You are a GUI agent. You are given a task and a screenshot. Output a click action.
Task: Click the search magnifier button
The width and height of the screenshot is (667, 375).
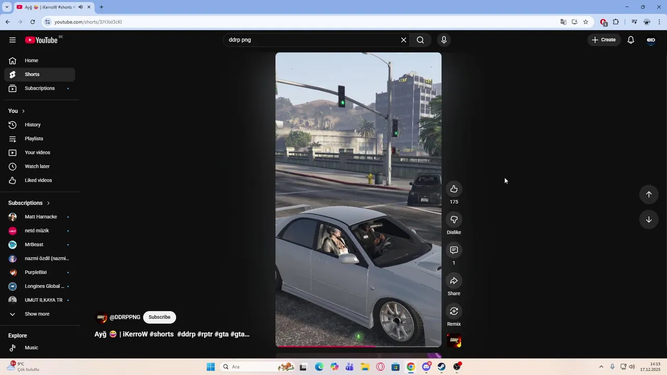(421, 40)
